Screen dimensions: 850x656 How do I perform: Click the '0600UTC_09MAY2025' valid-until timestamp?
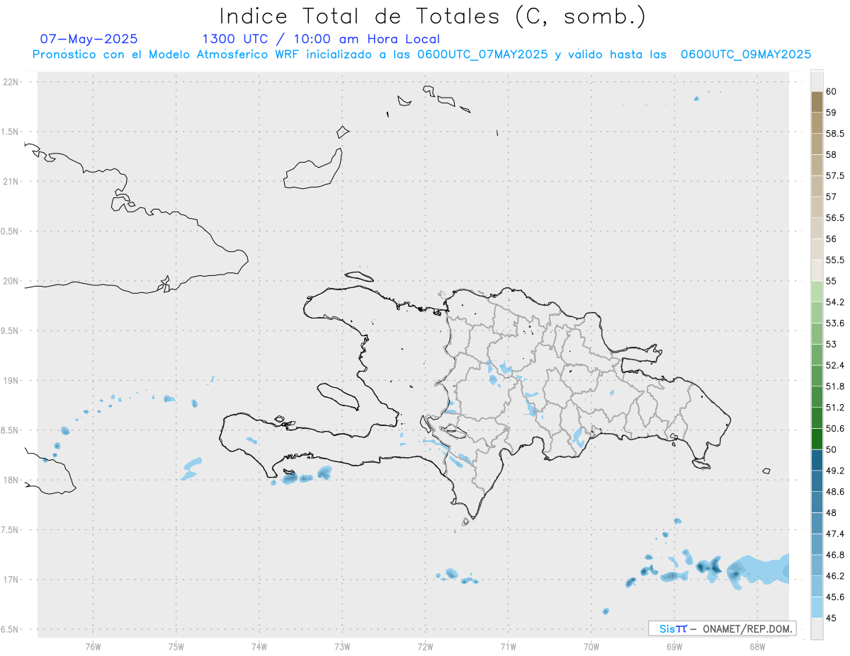pos(746,54)
